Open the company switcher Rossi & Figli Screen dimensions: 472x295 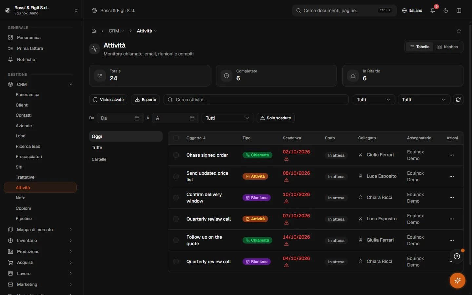(42, 10)
